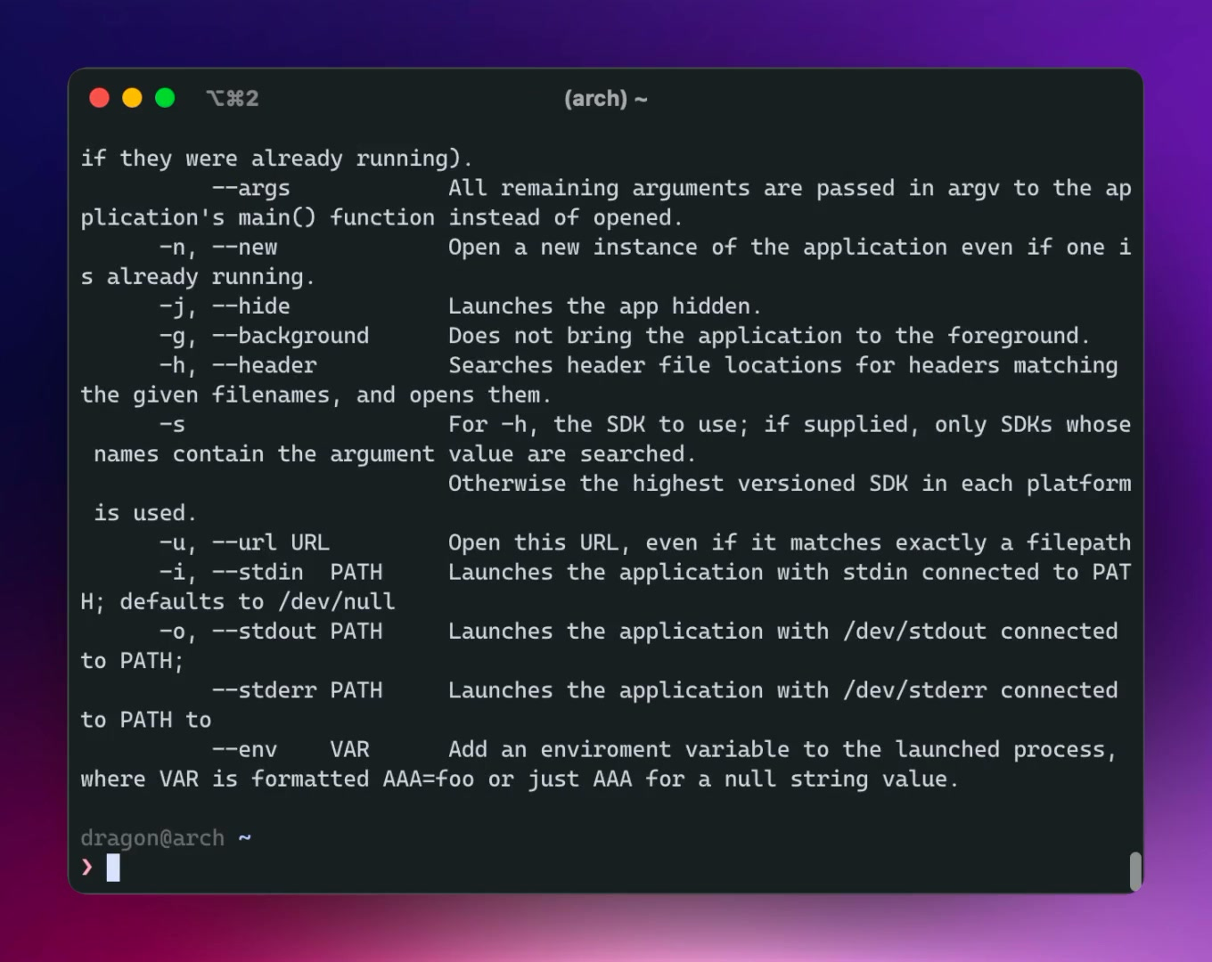Click the "-u, --url URL" option text
Screen dimensions: 1212x962
(x=244, y=542)
